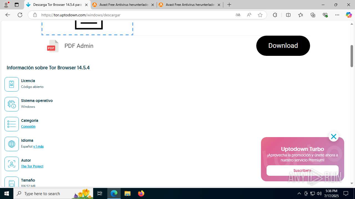Image resolution: width=355 pixels, height=199 pixels.
Task: Open tab actions menu icon
Action: pyautogui.click(x=17, y=5)
